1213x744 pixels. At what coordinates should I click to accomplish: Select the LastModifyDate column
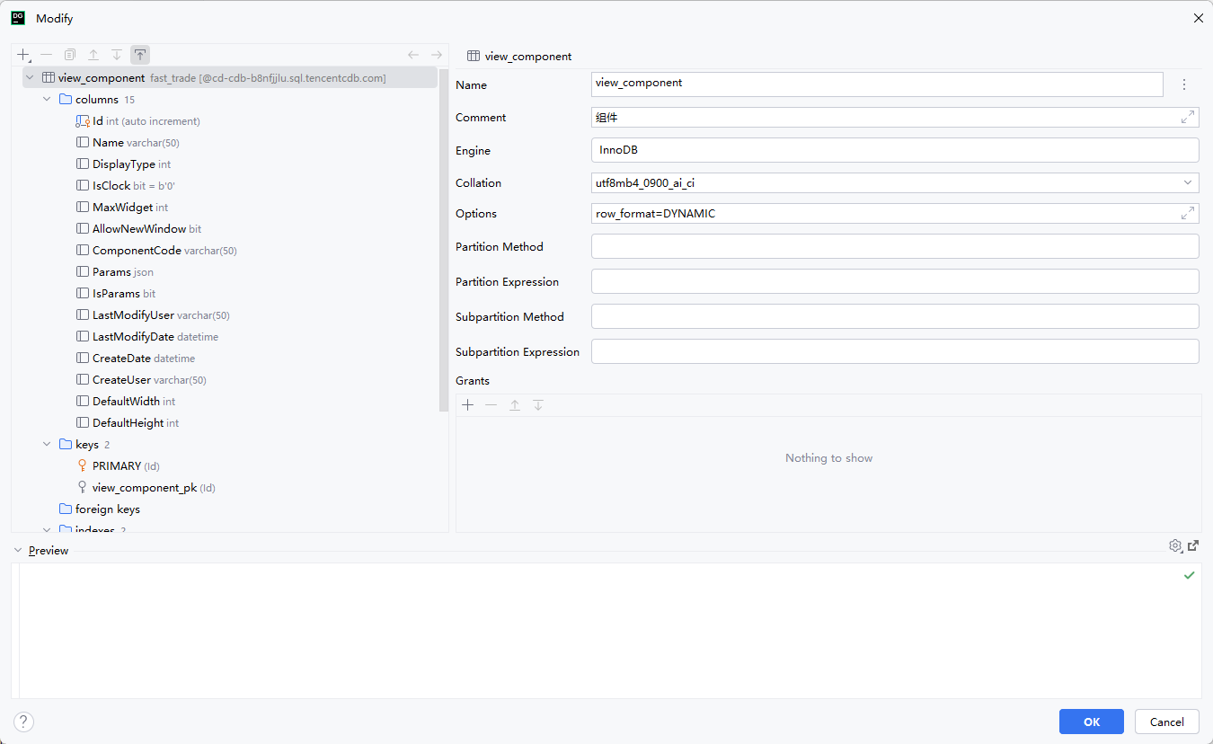click(147, 337)
